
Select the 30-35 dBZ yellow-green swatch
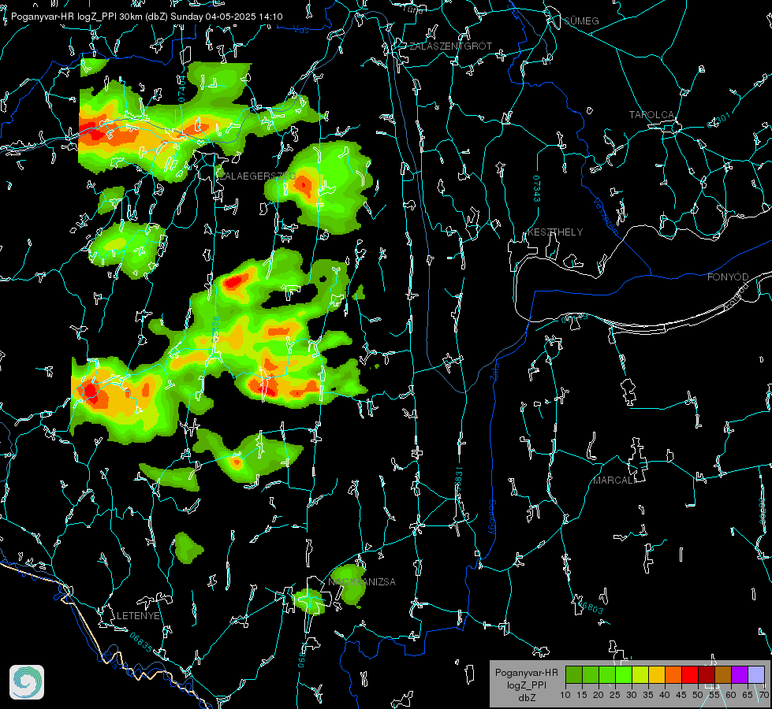pyautogui.click(x=640, y=674)
